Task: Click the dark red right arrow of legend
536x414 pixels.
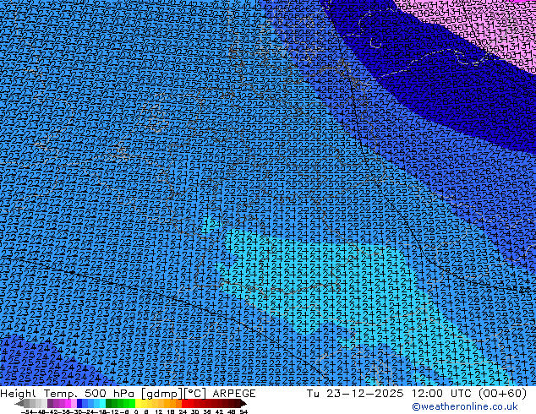Action: click(243, 404)
